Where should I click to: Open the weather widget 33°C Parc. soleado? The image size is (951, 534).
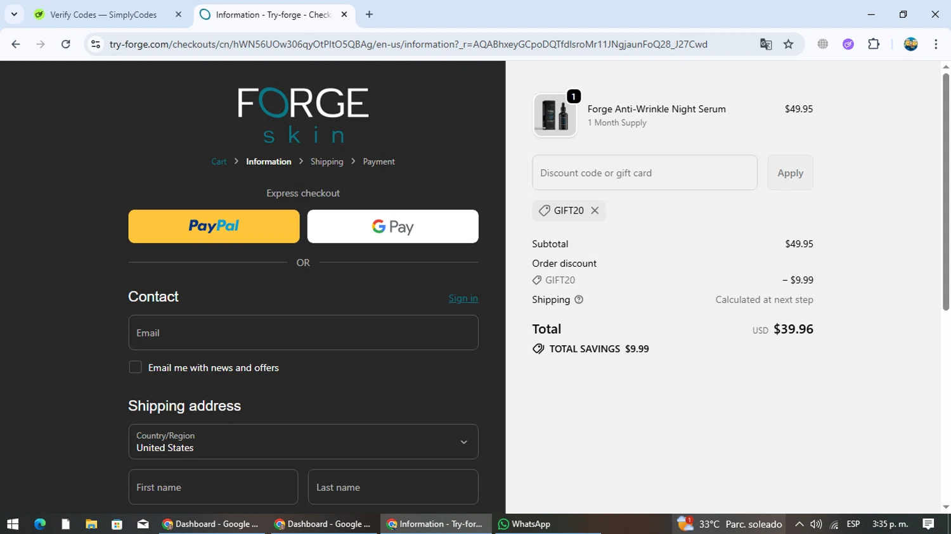(729, 524)
